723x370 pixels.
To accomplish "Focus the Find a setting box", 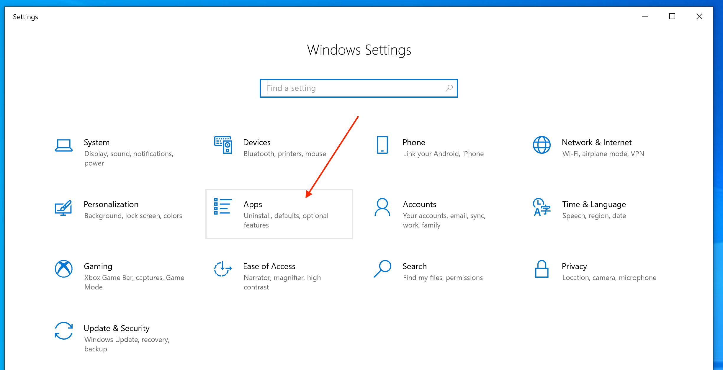I will coord(354,88).
